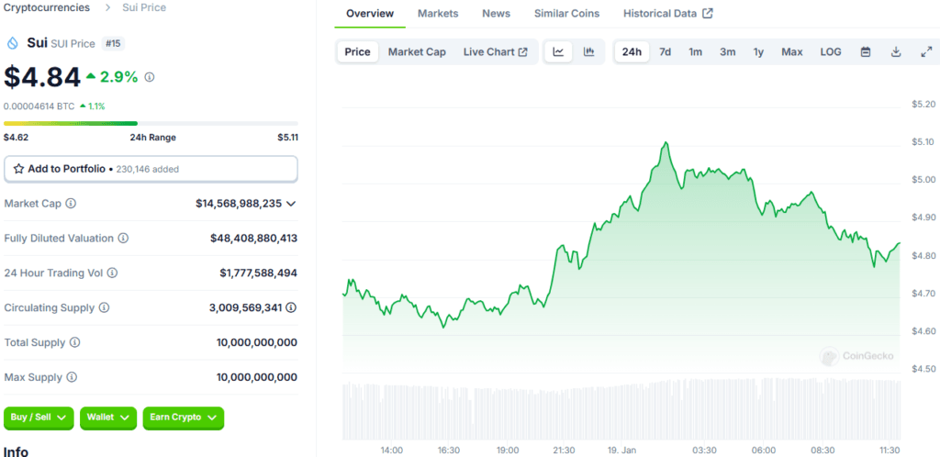Click the $1,777,588,494 trading volume value
The height and width of the screenshot is (457, 940).
258,273
